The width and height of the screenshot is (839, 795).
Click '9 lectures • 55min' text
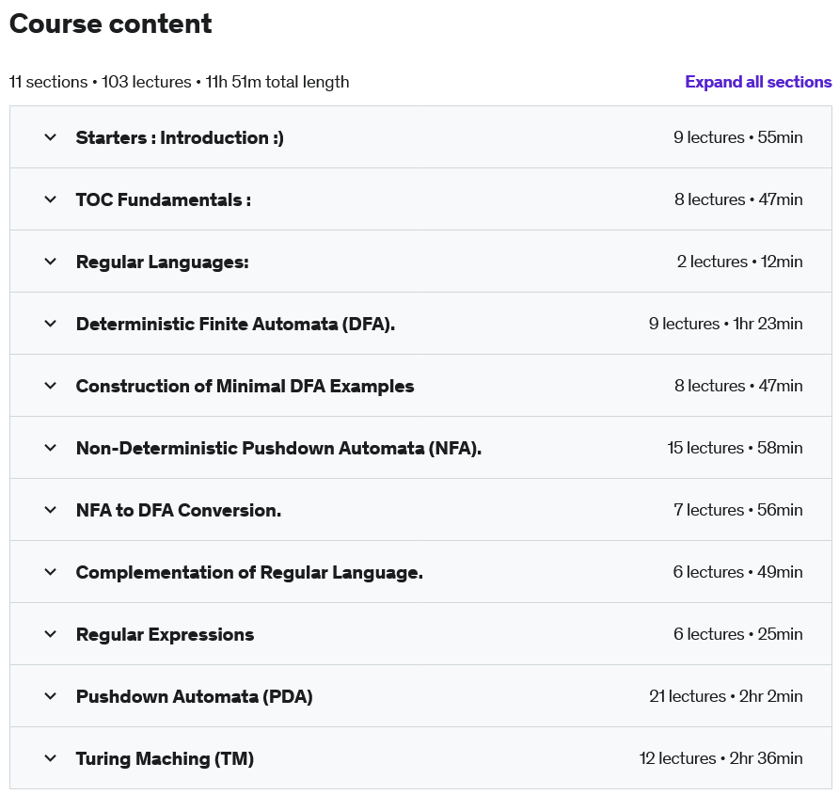click(737, 137)
